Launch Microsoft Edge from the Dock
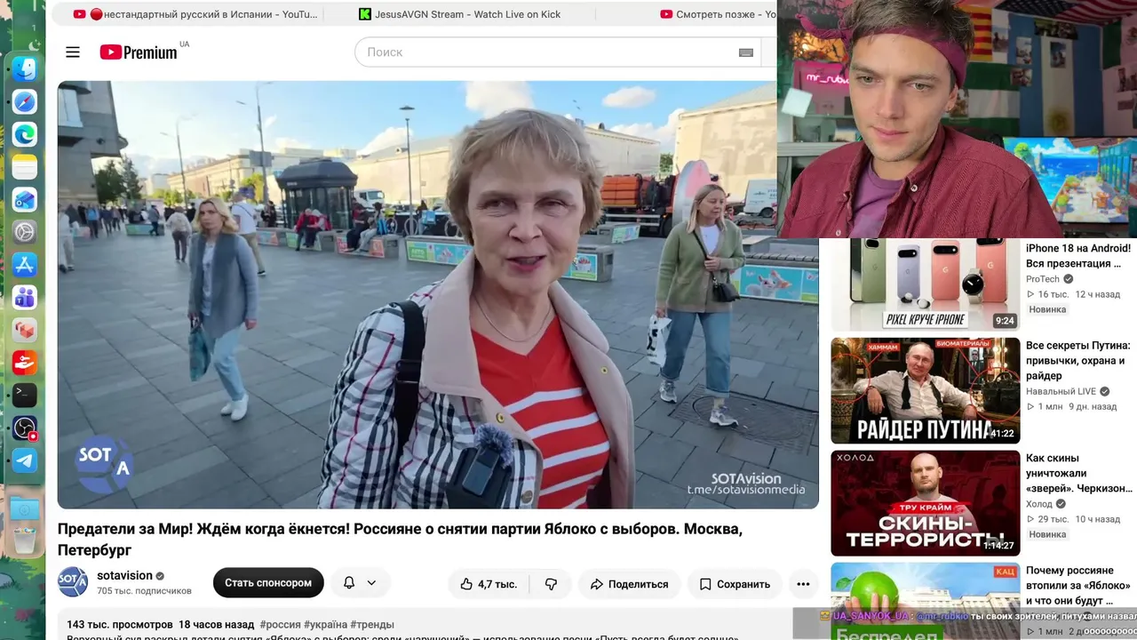Screen dimensions: 1137x640 pos(25,134)
